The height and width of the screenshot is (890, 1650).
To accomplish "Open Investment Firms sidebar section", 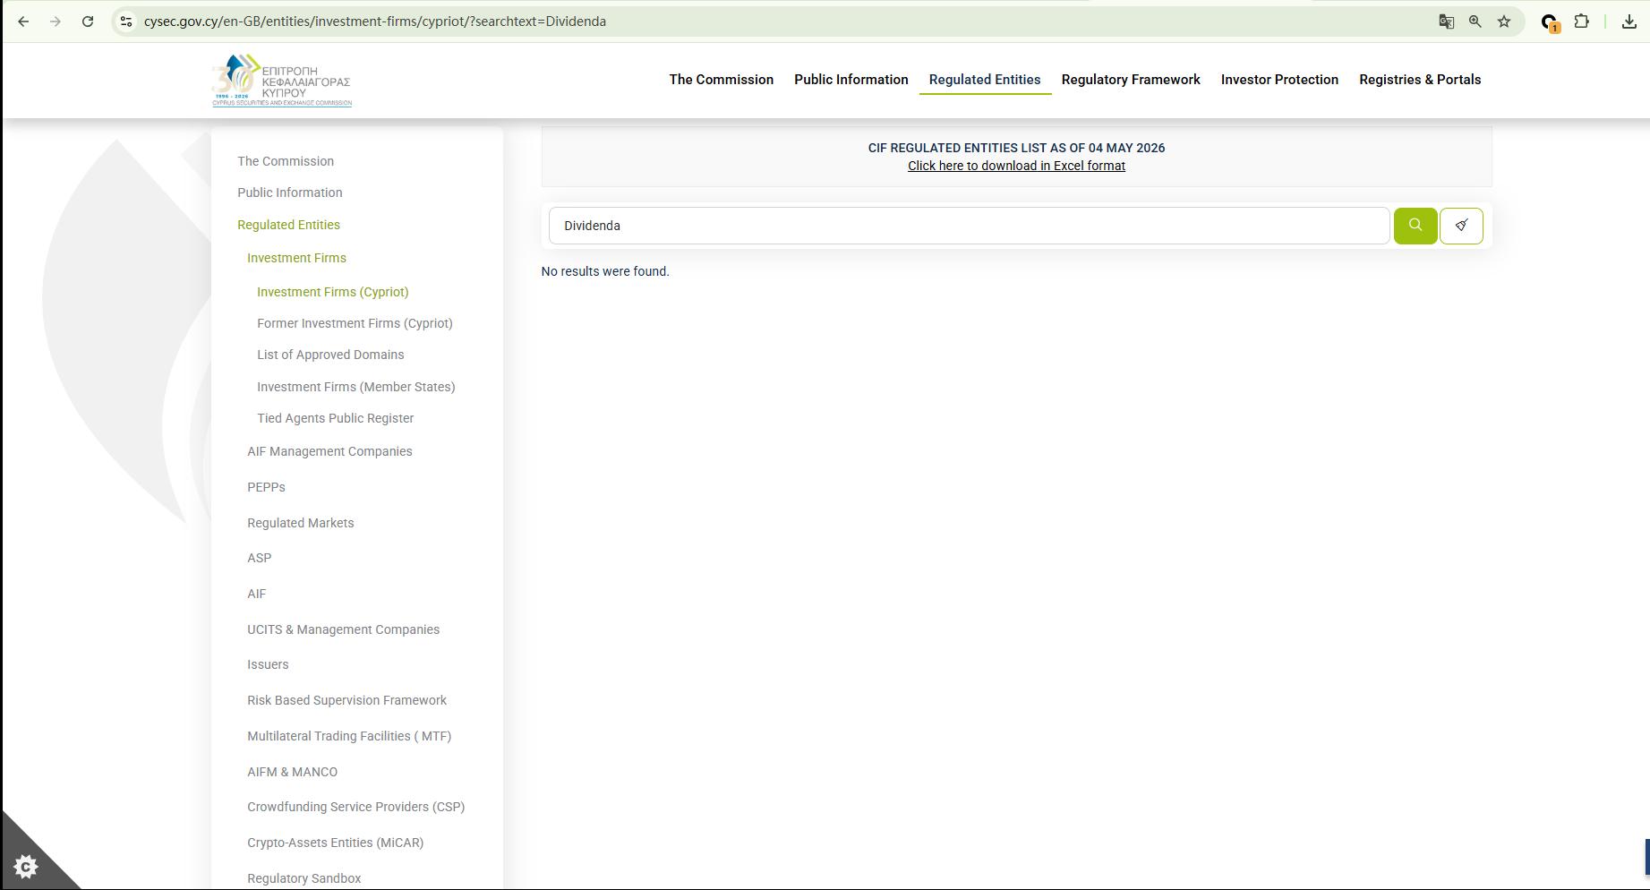I will click(x=296, y=258).
